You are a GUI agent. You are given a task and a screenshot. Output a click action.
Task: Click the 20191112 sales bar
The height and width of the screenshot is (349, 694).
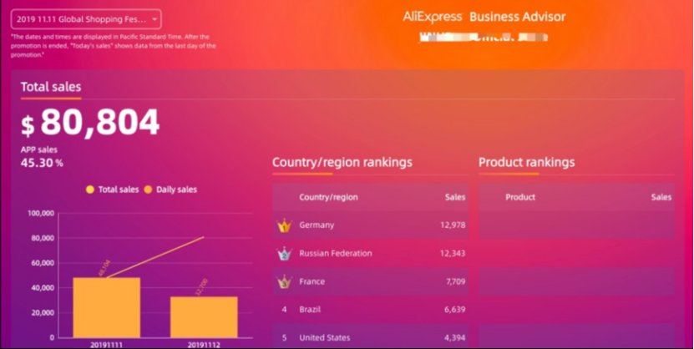(x=204, y=317)
